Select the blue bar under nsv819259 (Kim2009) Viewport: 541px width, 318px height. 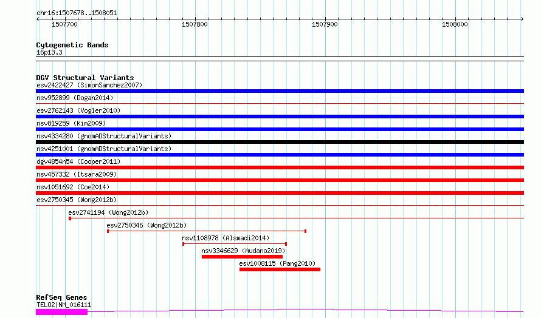280,129
